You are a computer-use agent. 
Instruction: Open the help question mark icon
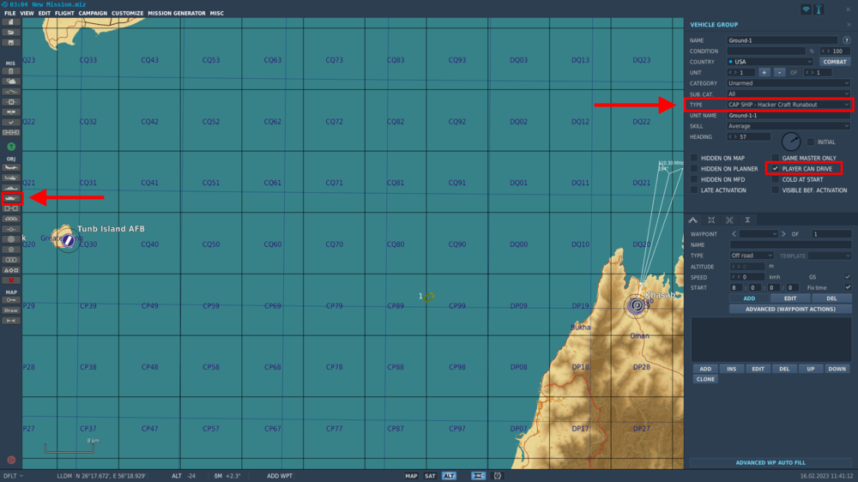click(x=847, y=40)
